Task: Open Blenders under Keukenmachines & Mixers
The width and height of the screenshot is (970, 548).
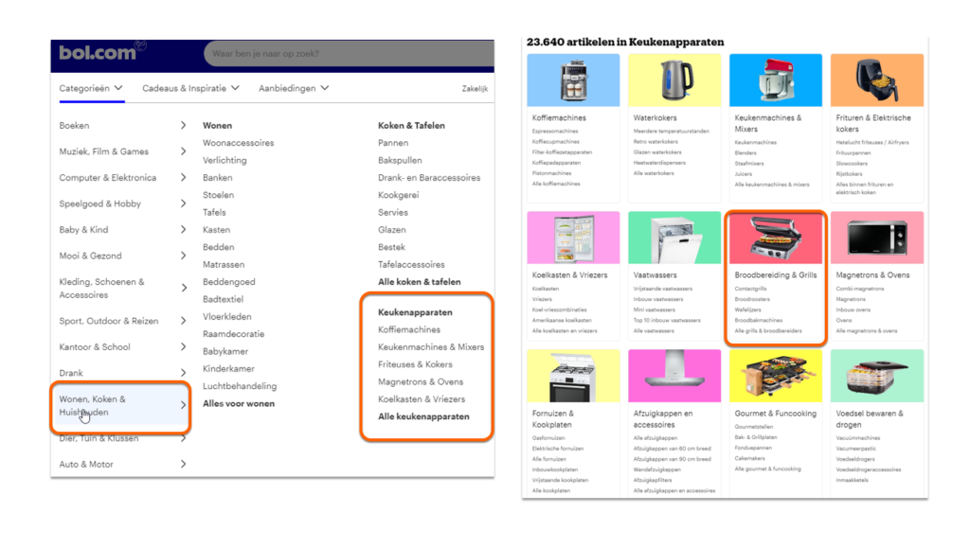Action: [x=745, y=153]
